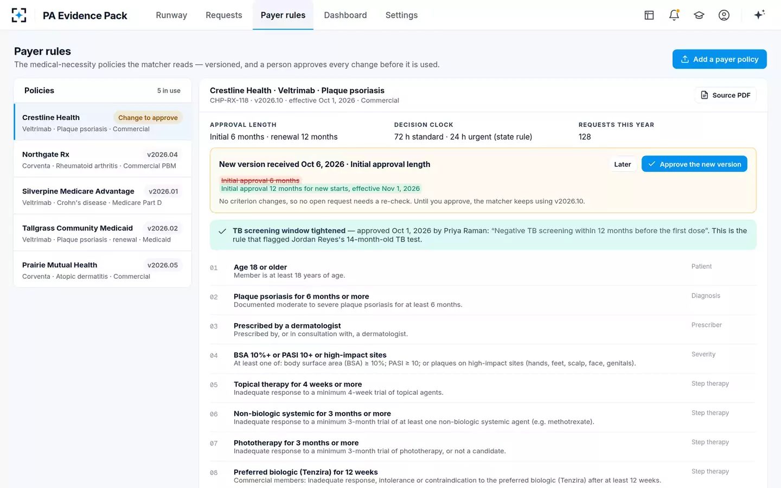Screen dimensions: 781x488
Task: Open the Source PDF button
Action: tap(726, 95)
